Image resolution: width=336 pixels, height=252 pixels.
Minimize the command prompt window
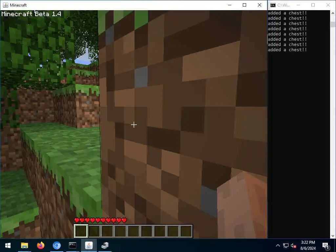pyautogui.click(x=298, y=5)
